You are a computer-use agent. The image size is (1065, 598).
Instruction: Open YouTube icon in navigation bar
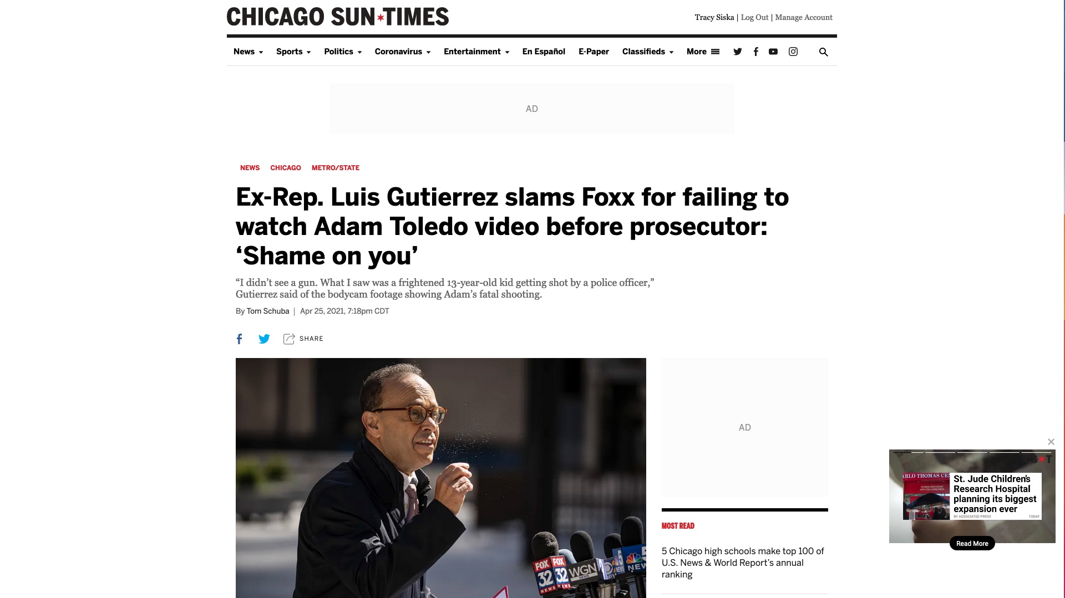773,52
